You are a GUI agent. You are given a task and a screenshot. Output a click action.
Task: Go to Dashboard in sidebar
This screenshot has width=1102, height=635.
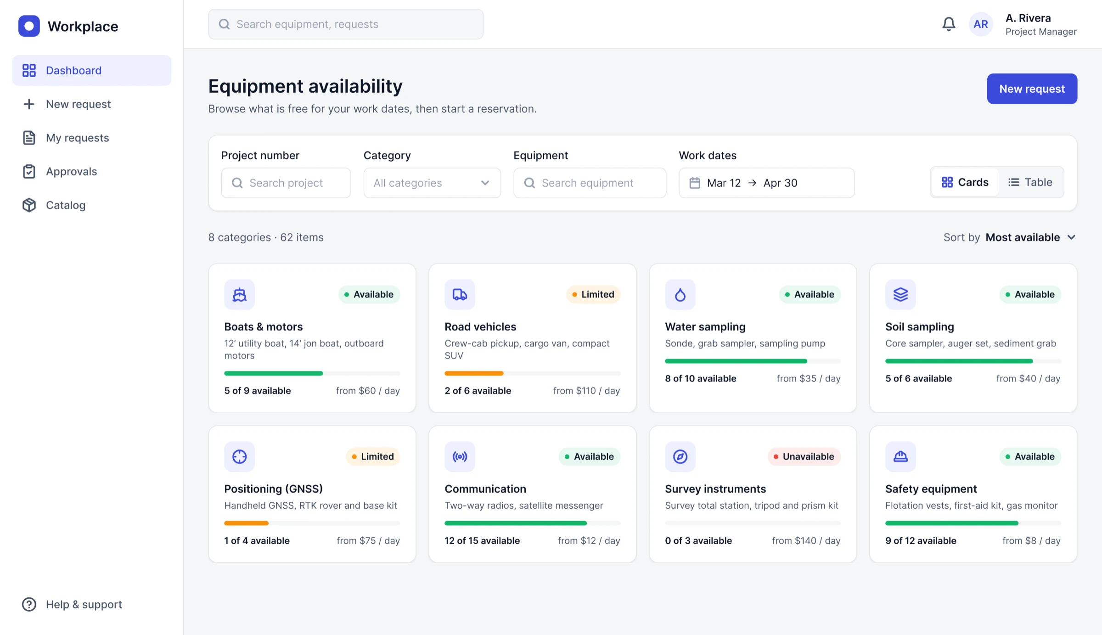click(x=92, y=70)
